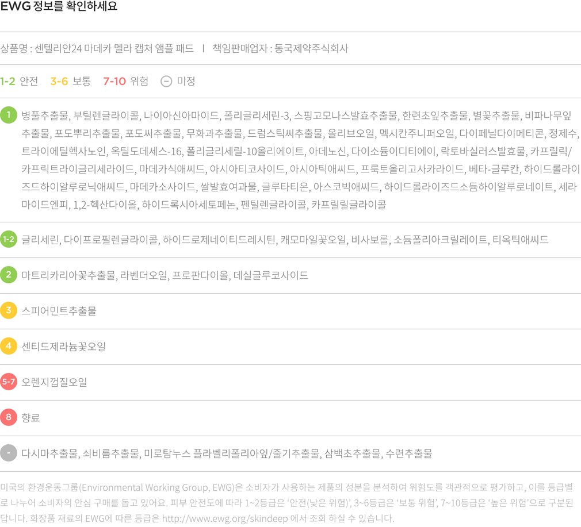Click the yellow grade 3 badge

(x=9, y=310)
